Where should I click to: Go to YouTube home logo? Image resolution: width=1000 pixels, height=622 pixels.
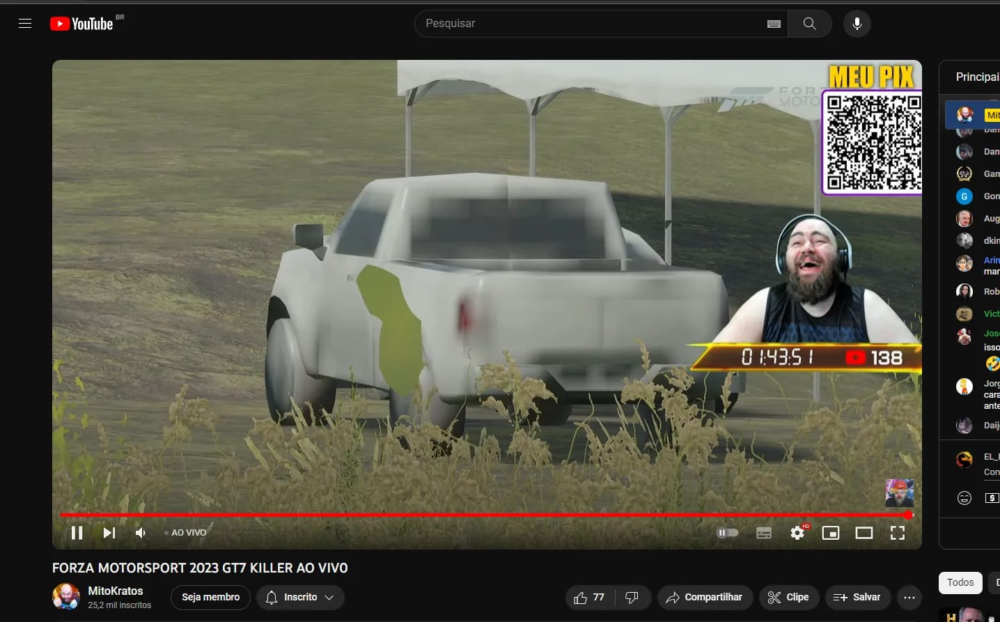tap(81, 24)
